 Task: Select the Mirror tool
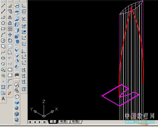point(10,17)
